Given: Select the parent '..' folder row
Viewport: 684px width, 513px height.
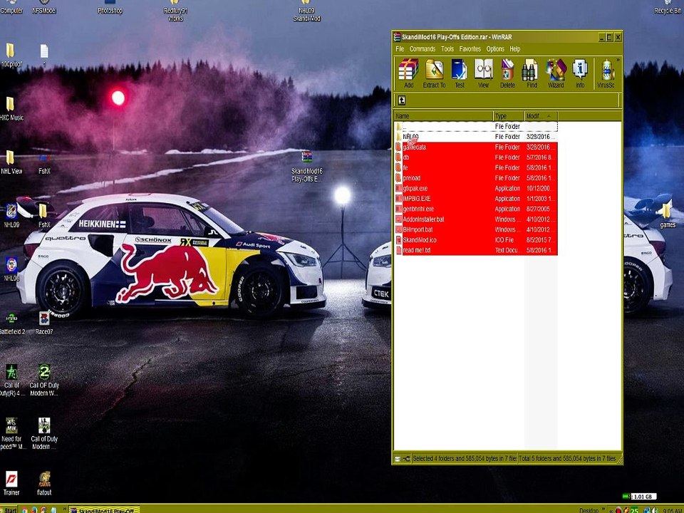Looking at the screenshot, I should (x=476, y=127).
